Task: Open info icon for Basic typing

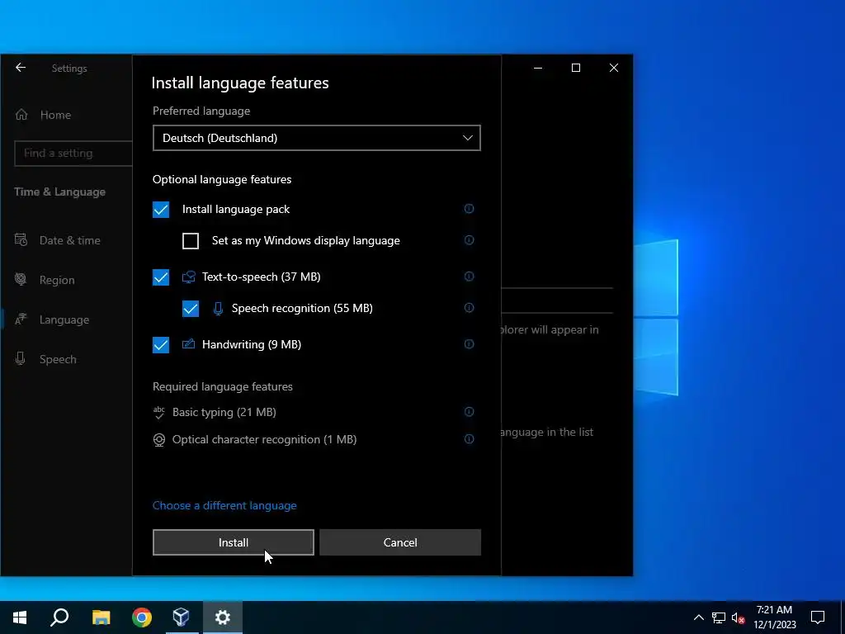Action: [x=469, y=412]
